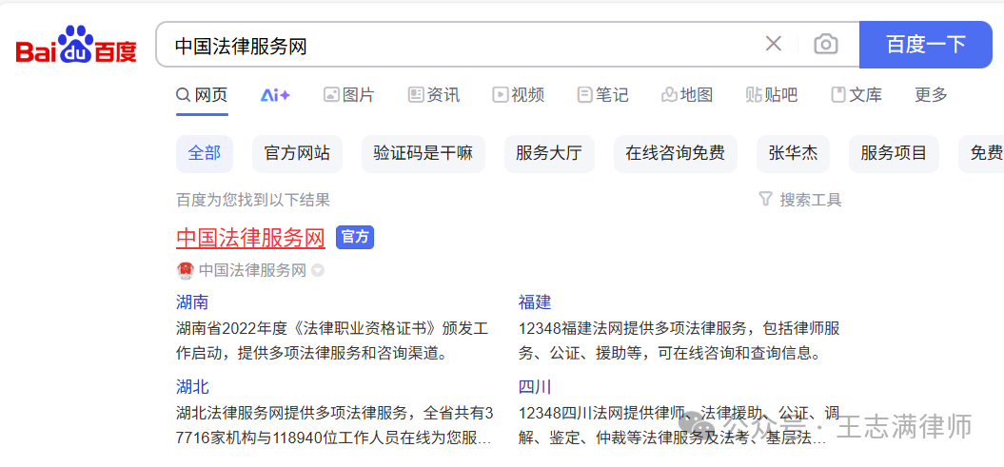
Task: Choose the 官方网站 filter chip
Action: pos(297,153)
